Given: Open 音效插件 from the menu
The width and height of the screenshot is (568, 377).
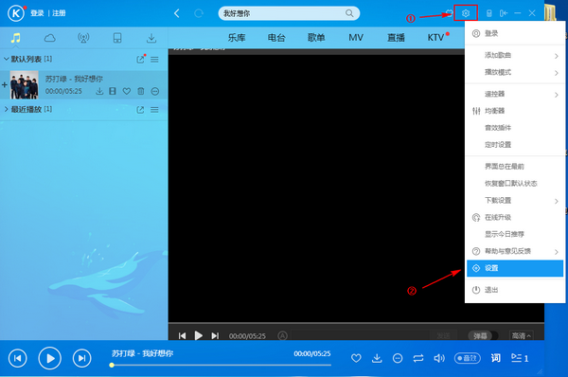Looking at the screenshot, I should point(514,128).
